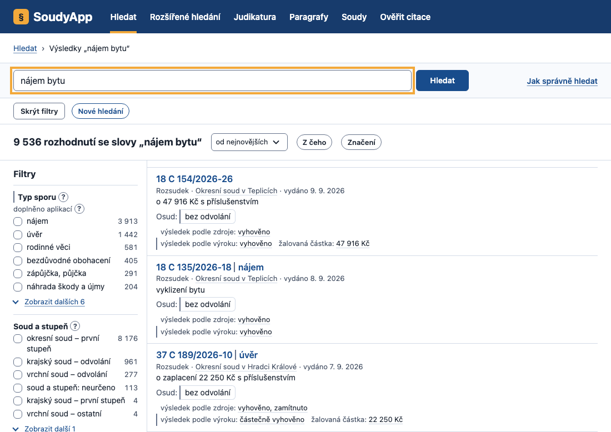The image size is (611, 432).
Task: Click the Hledat breadcrumb link
Action: coord(25,48)
